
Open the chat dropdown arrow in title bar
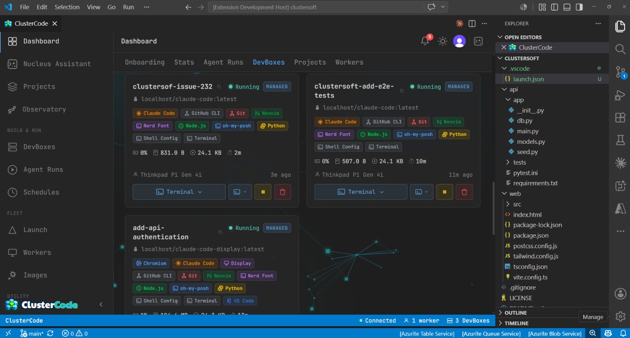coord(443,7)
